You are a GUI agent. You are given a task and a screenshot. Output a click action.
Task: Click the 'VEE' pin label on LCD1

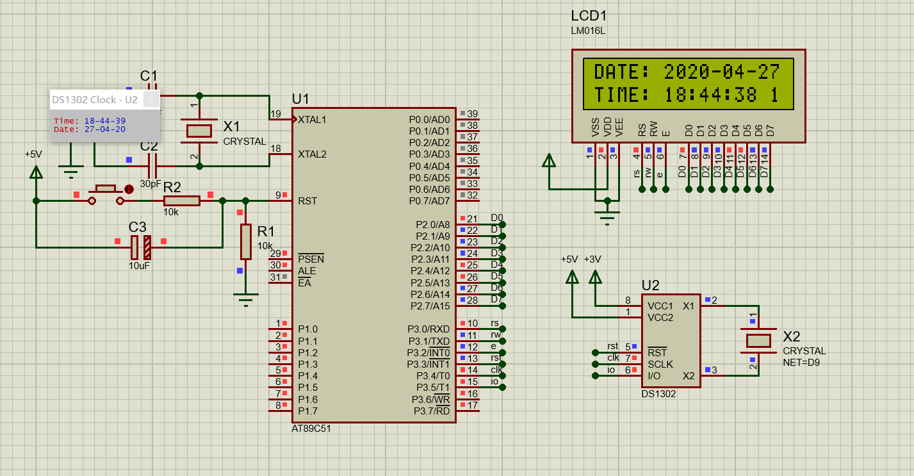point(619,128)
